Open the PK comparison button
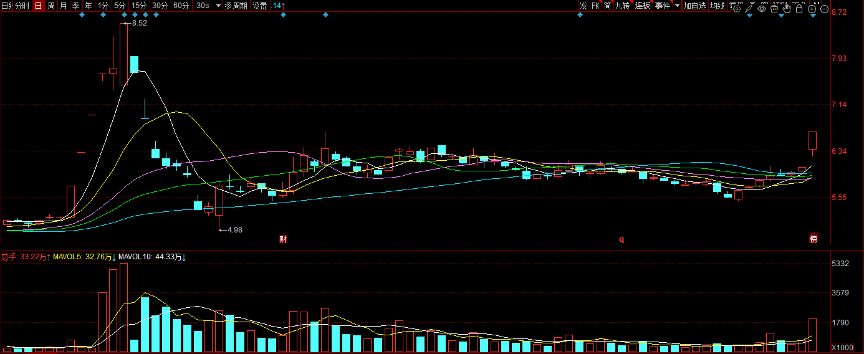 coord(595,6)
